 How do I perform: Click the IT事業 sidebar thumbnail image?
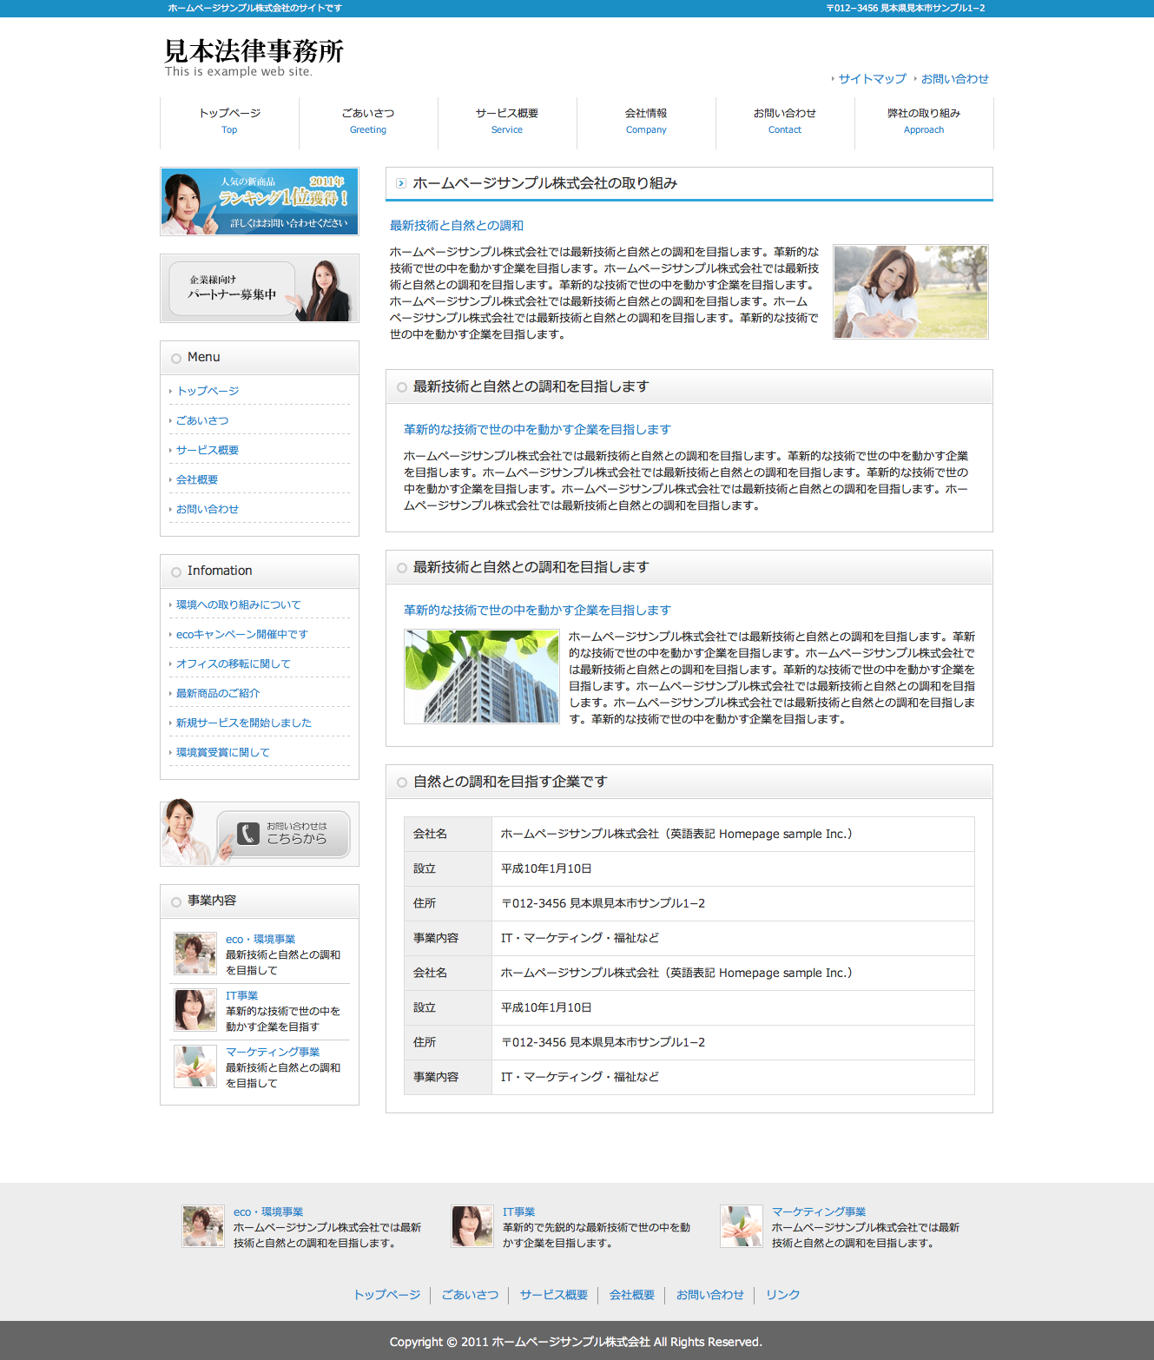[x=195, y=1010]
